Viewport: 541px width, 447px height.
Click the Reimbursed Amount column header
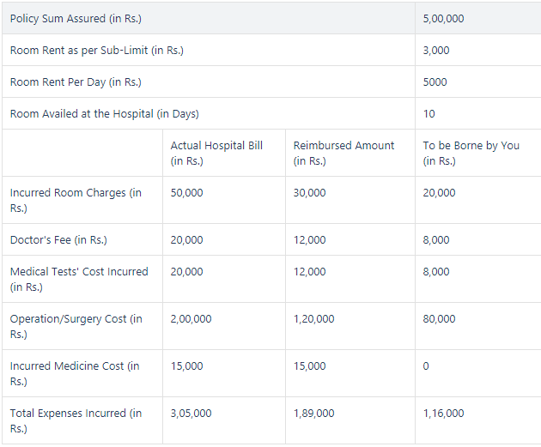click(343, 153)
